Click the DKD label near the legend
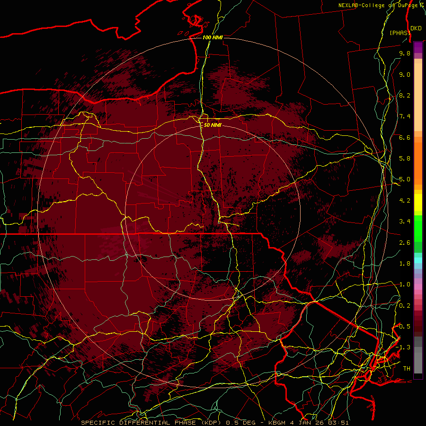 tap(416, 28)
